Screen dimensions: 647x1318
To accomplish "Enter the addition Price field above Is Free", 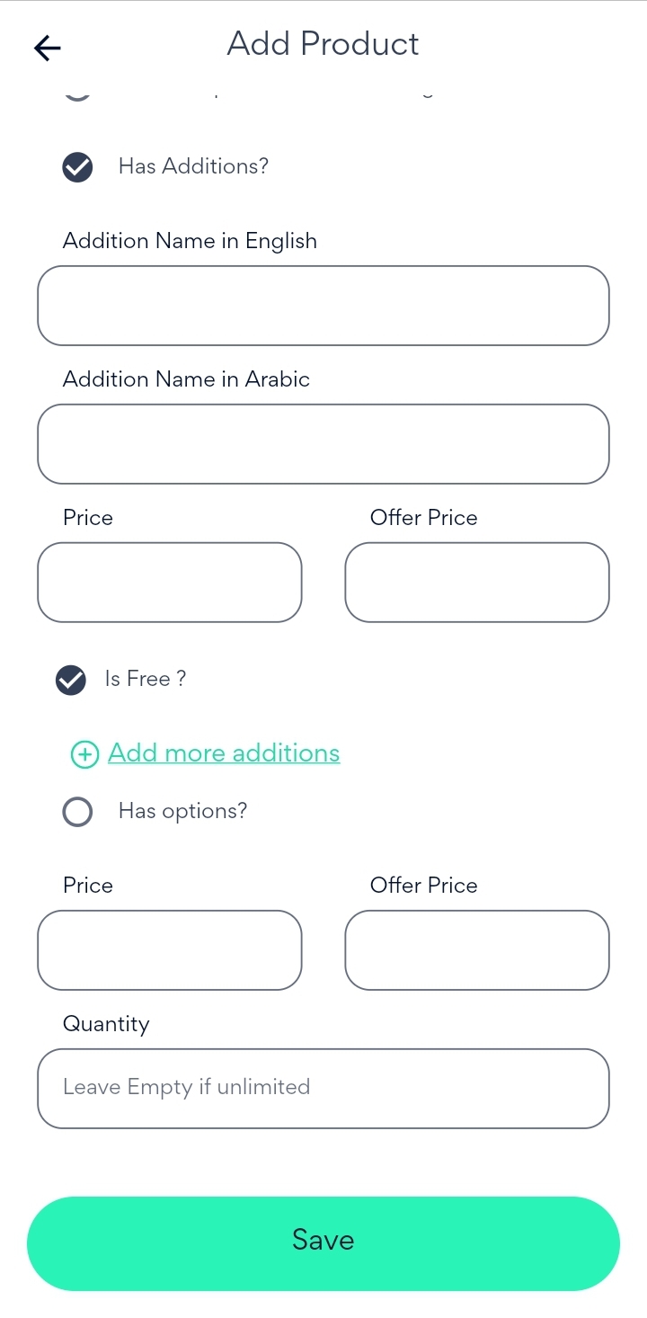I will pos(170,583).
